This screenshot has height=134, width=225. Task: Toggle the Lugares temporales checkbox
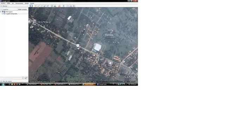click(x=2, y=14)
